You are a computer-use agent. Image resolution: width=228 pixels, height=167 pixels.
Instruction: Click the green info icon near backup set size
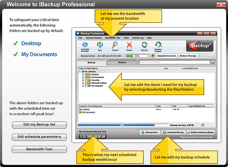click(x=203, y=125)
